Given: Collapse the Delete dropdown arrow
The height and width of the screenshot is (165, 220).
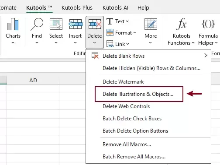Looking at the screenshot, I should point(95,42).
